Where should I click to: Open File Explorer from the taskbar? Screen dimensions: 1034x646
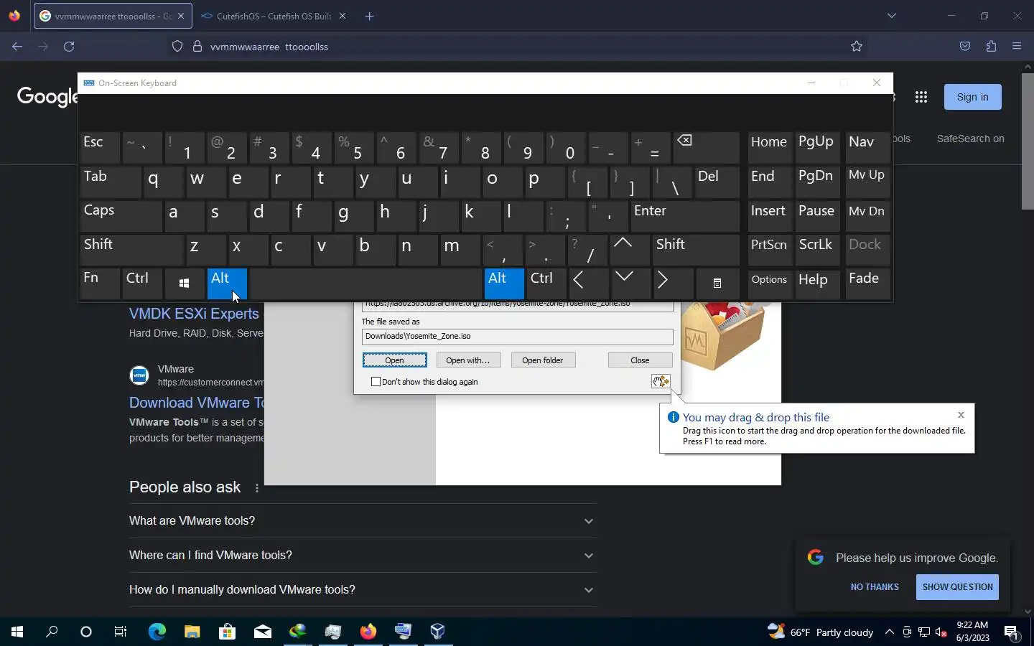192,632
